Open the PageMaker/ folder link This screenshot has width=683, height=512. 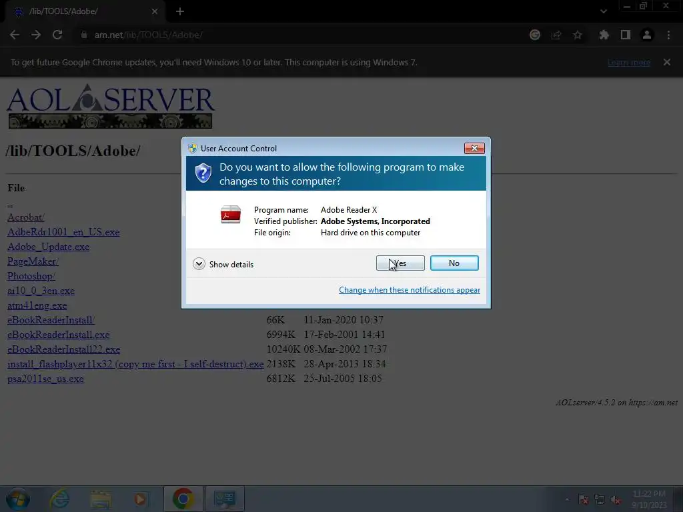pyautogui.click(x=33, y=261)
